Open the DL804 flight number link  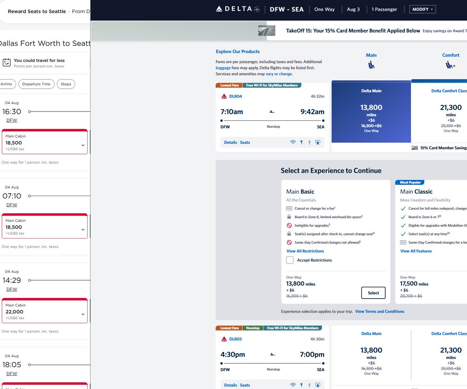tap(235, 96)
